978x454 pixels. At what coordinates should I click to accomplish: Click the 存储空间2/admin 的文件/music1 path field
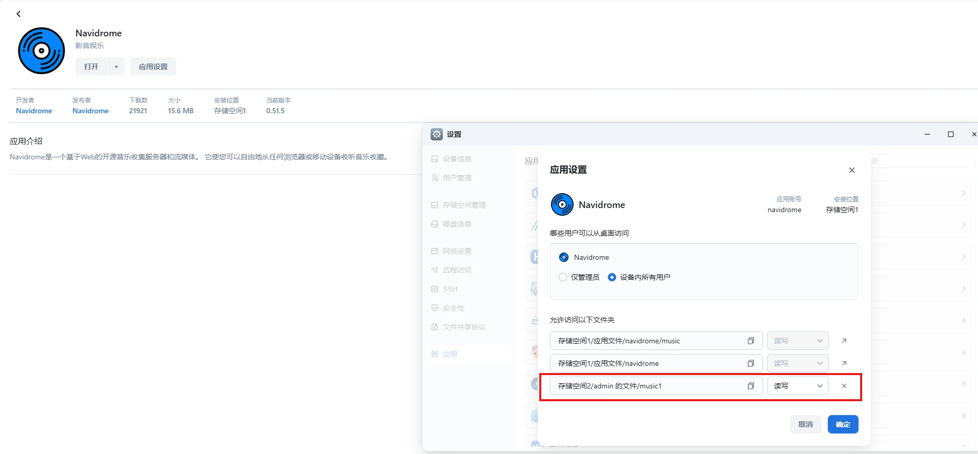click(x=657, y=386)
